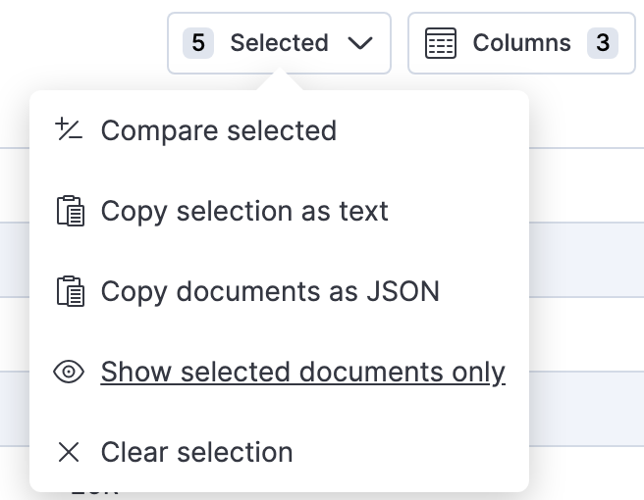Click the X icon beside Clear selection
This screenshot has width=644, height=500.
pyautogui.click(x=69, y=452)
